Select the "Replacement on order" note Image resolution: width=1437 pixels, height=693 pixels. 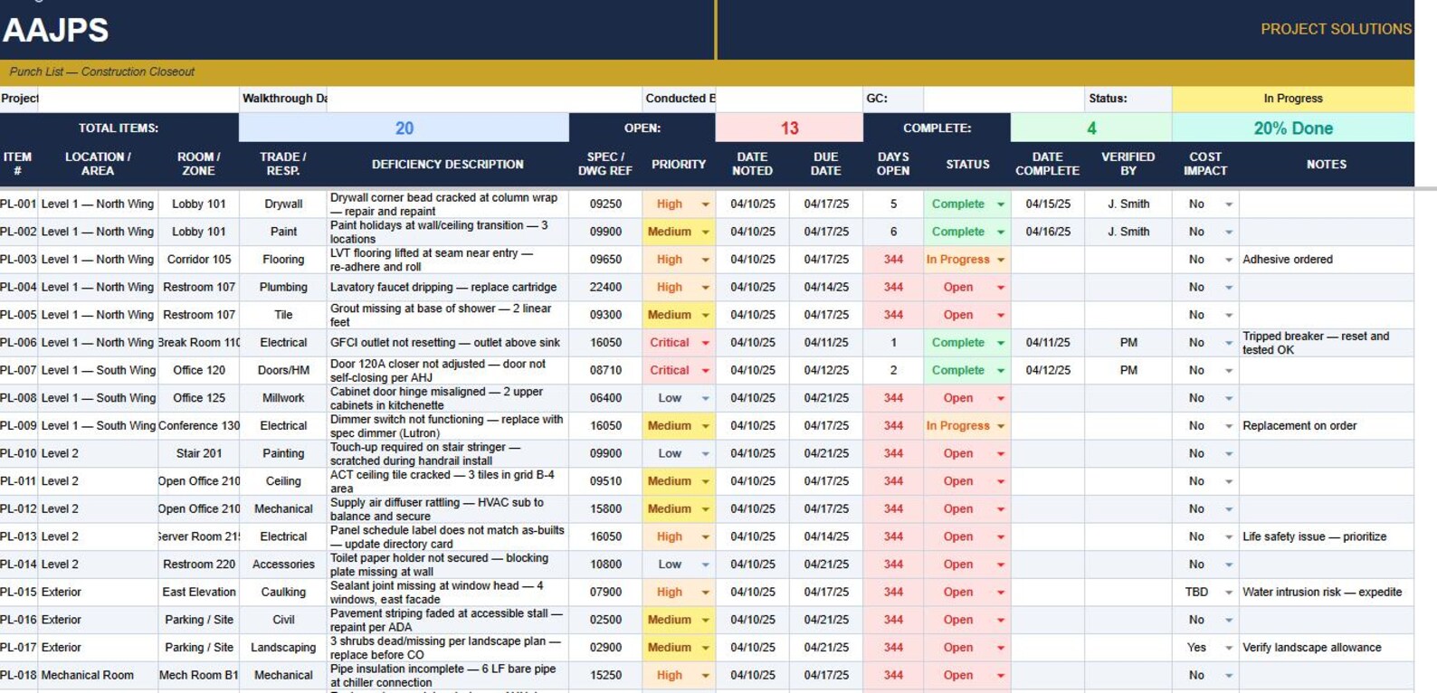pos(1299,426)
